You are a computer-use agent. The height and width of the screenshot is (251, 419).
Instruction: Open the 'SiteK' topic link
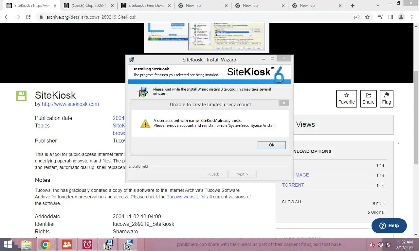(x=119, y=125)
